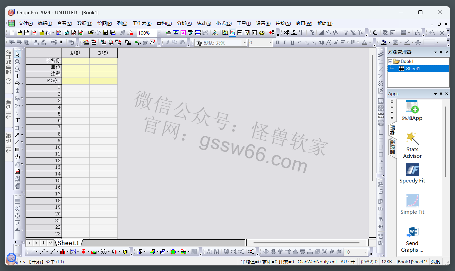Open Statistics on Columns sigma icon
The width and height of the screenshot is (455, 271).
pos(287,33)
